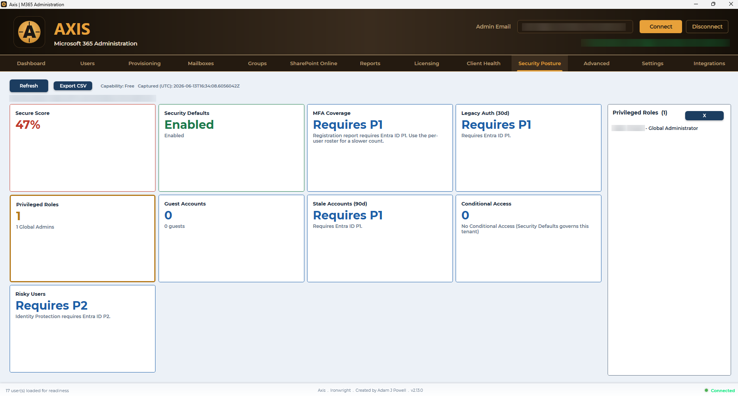Close the Privileged Roles detail panel
738x396 pixels.
pos(704,115)
